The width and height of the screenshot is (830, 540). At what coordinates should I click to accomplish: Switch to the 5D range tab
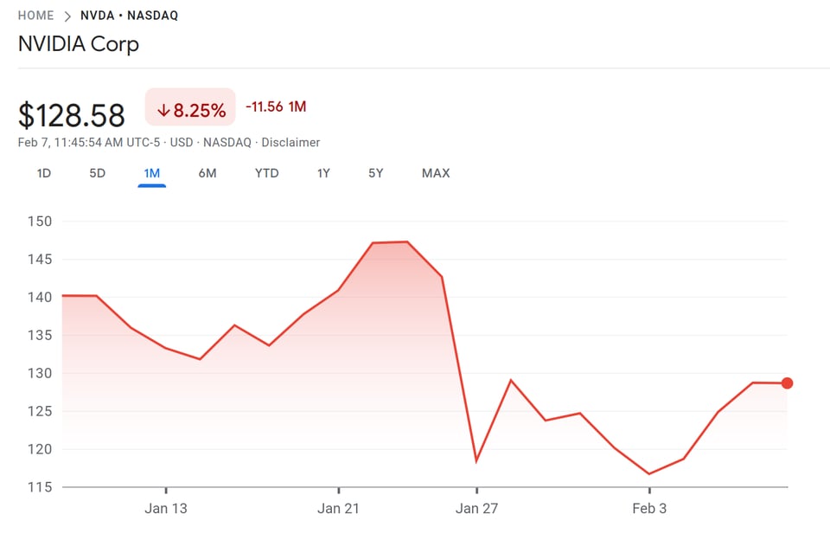click(x=97, y=173)
